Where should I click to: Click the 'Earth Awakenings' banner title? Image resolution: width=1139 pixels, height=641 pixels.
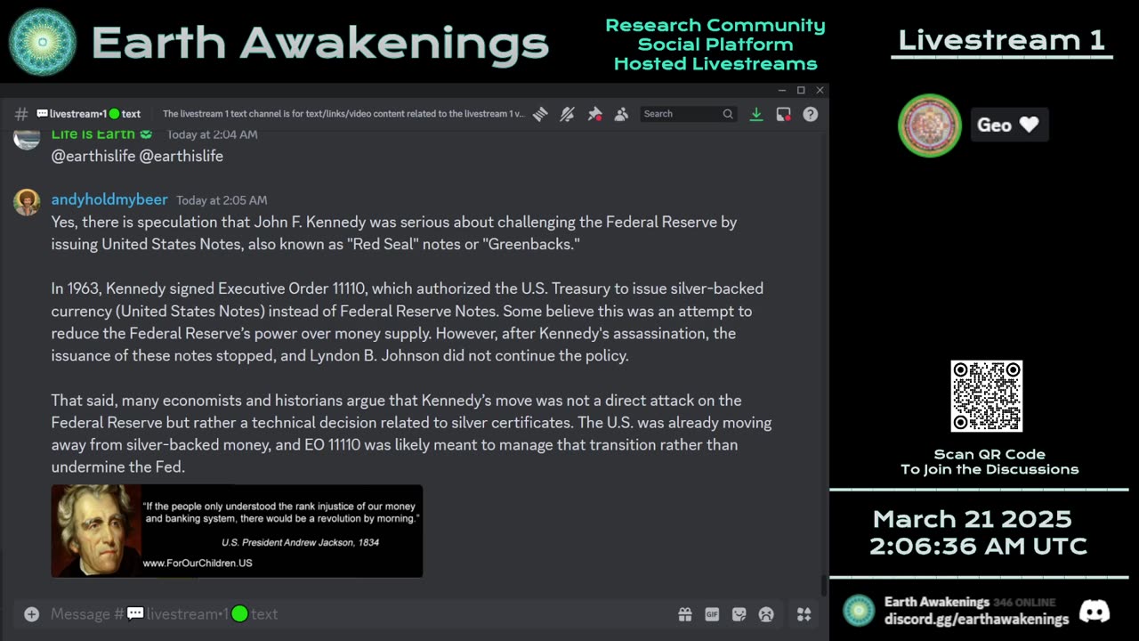(319, 44)
